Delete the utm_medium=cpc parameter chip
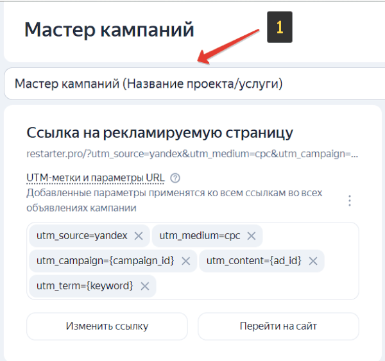This screenshot has width=385, height=361. 251,236
